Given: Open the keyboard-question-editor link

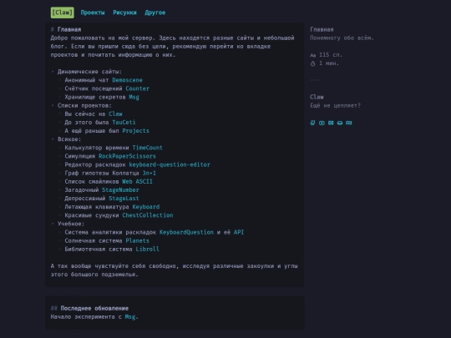Looking at the screenshot, I should (x=170, y=164).
